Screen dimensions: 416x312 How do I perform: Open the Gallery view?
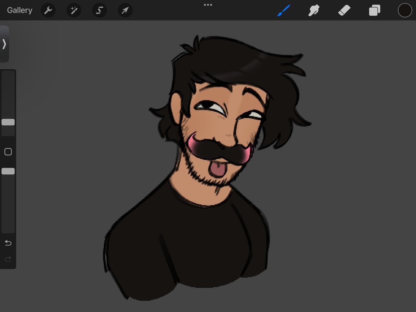coord(19,10)
